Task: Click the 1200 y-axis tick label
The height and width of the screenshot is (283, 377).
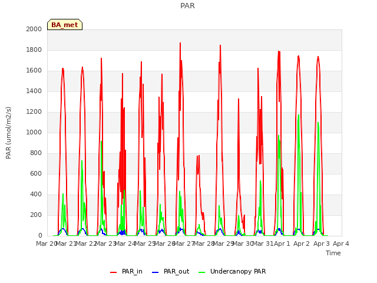Action: (x=34, y=111)
